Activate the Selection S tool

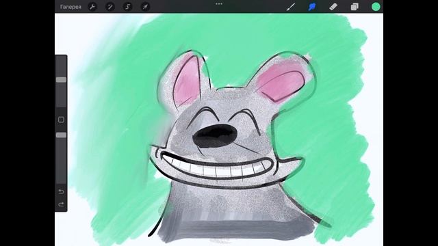tap(128, 7)
